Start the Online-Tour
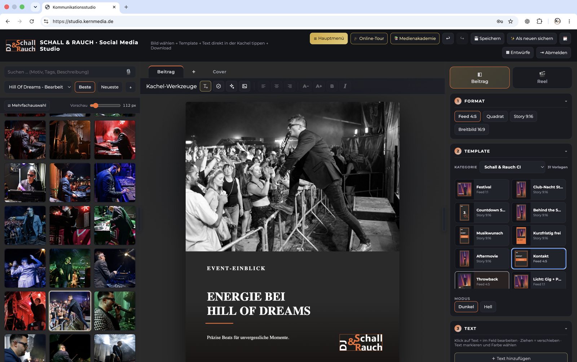The image size is (577, 362). pyautogui.click(x=369, y=39)
